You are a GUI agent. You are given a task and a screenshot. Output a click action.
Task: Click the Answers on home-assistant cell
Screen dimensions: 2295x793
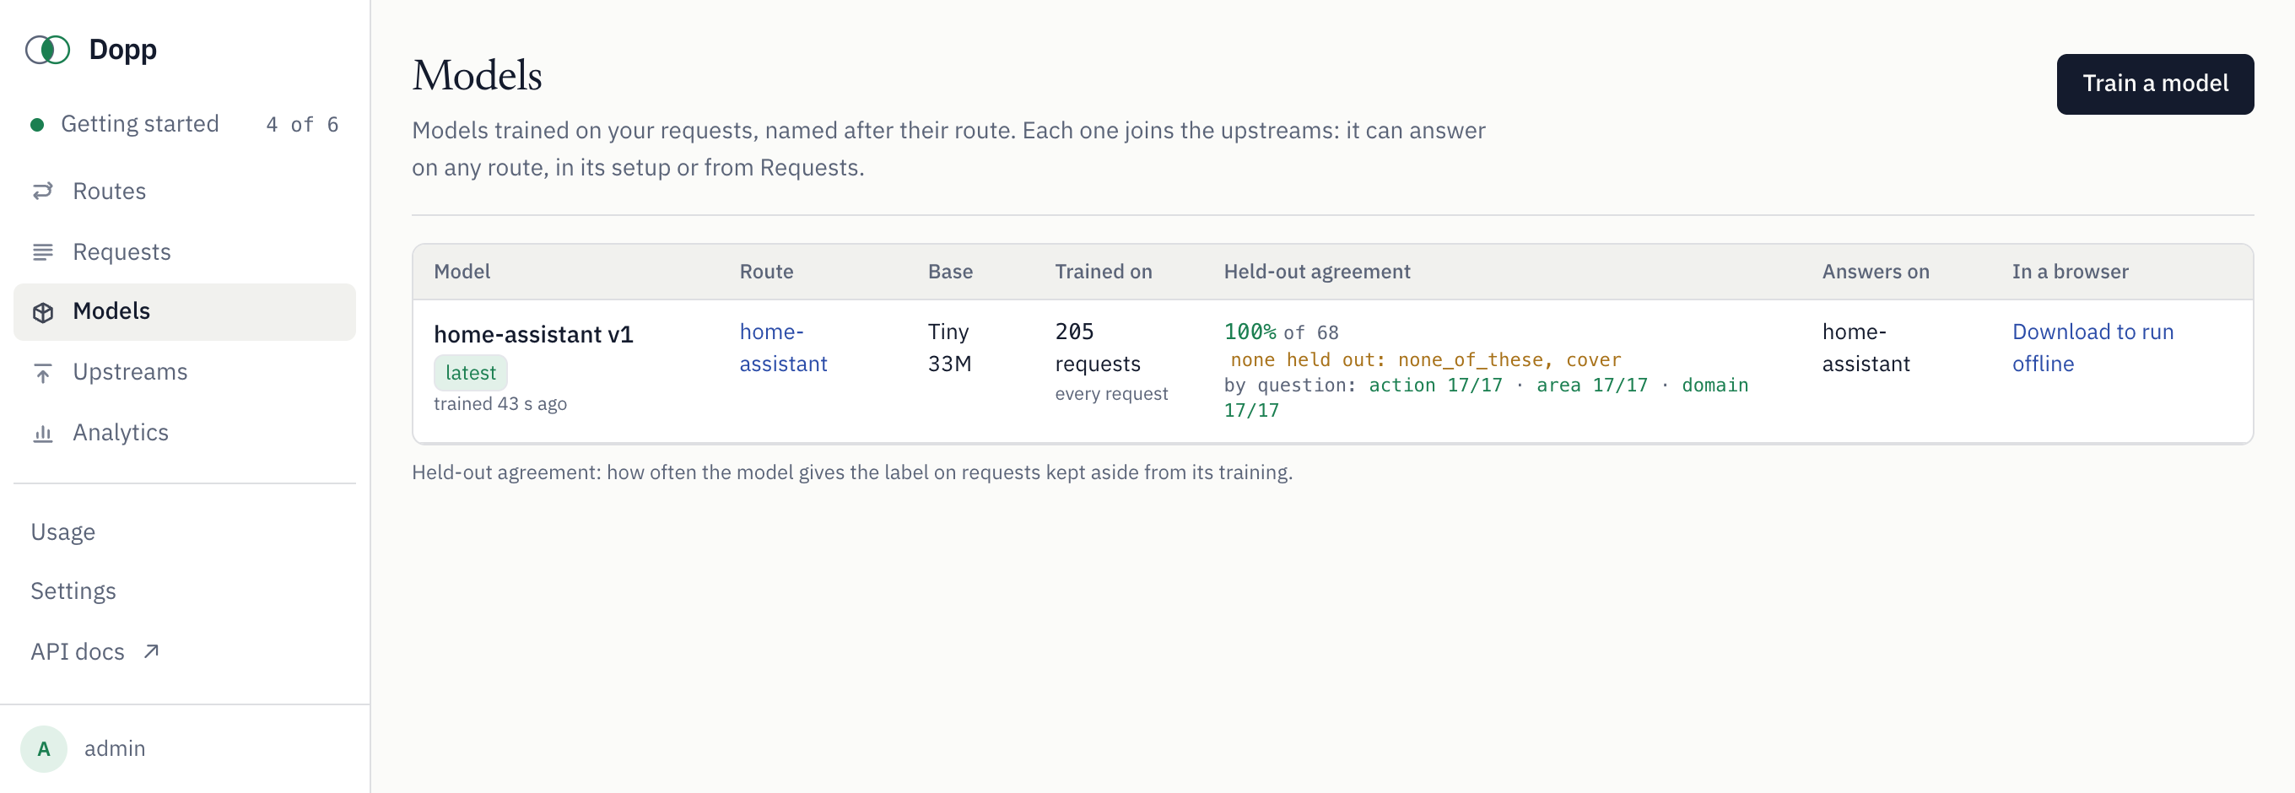point(1866,348)
